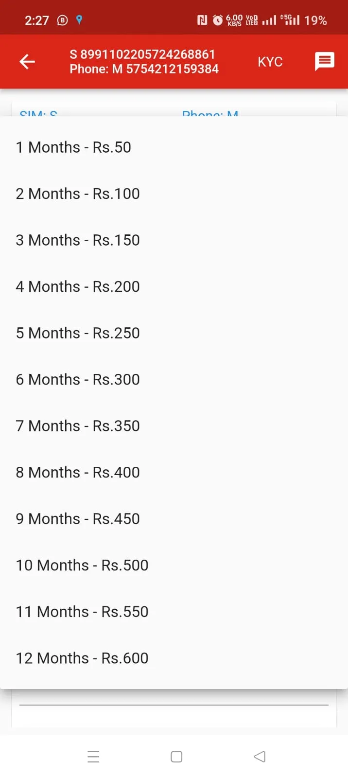Tap Android back triangle icon
348x778 pixels.
(x=260, y=757)
